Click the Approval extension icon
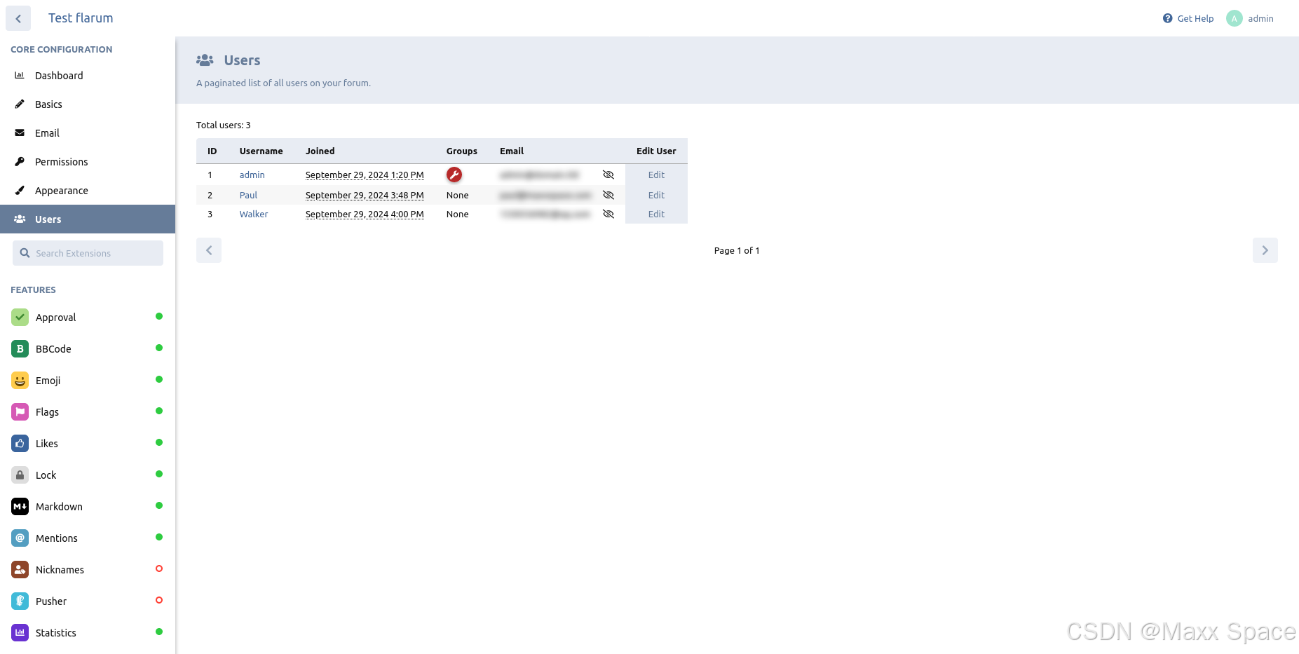1299x654 pixels. (x=20, y=318)
